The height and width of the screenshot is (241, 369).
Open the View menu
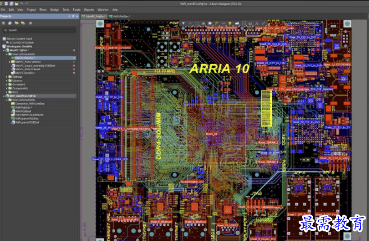pyautogui.click(x=20, y=10)
